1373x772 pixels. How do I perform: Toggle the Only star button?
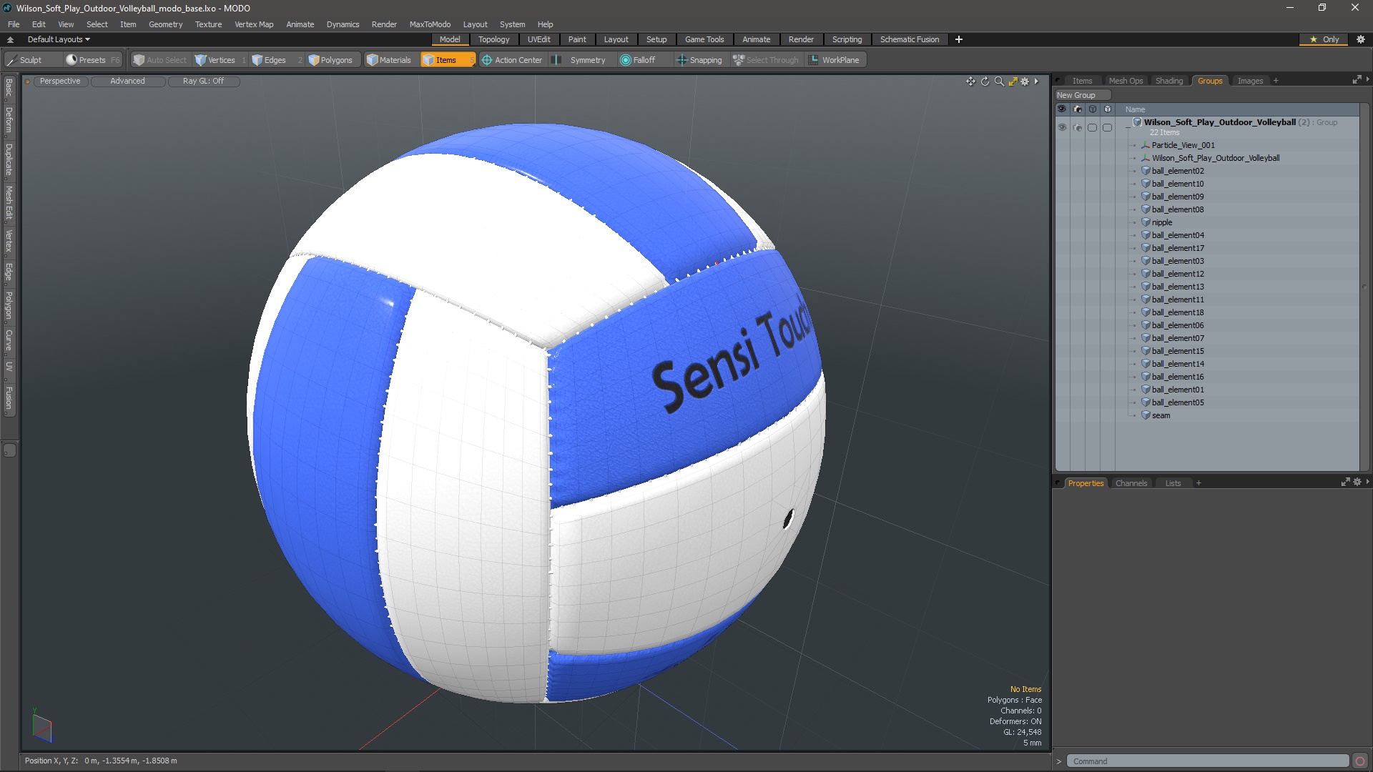tap(1324, 39)
